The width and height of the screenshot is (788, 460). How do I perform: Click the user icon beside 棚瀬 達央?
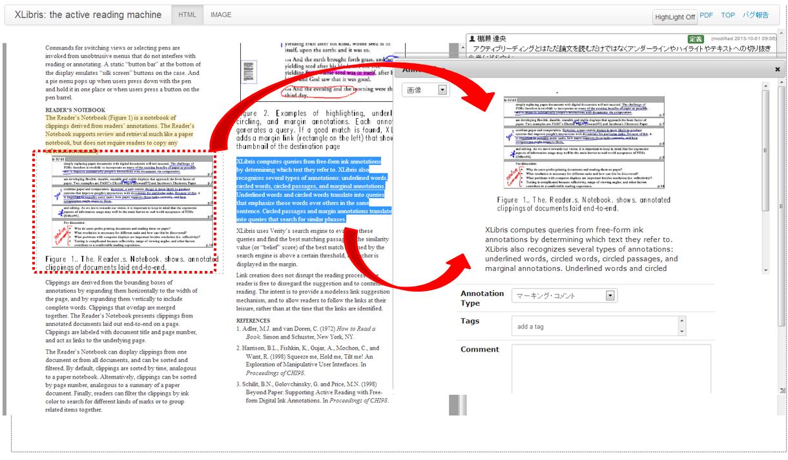click(x=472, y=39)
